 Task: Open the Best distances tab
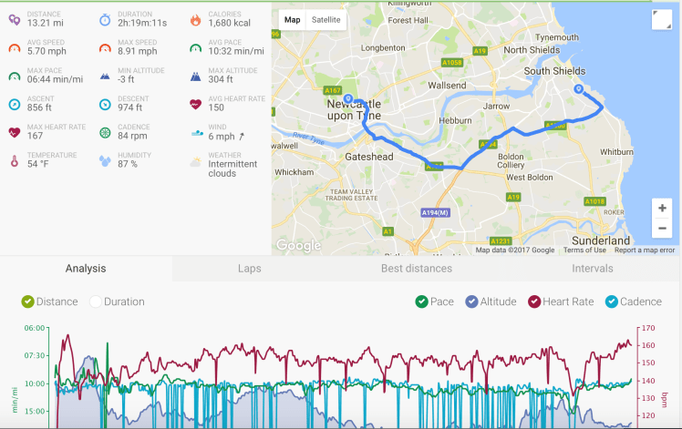[x=417, y=269]
